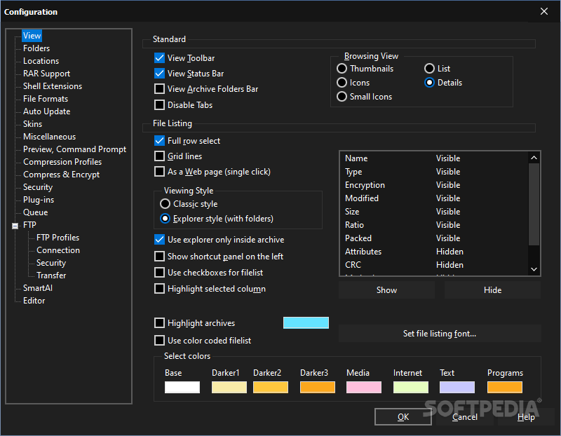
Task: Go to RAR Support settings
Action: pos(46,74)
